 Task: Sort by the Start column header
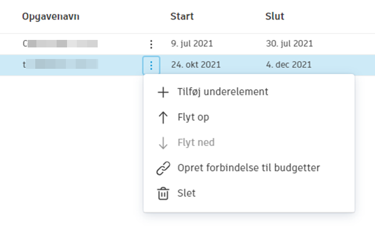pyautogui.click(x=182, y=16)
